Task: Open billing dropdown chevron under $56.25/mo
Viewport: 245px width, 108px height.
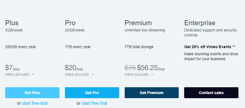Action: [x=152, y=74]
